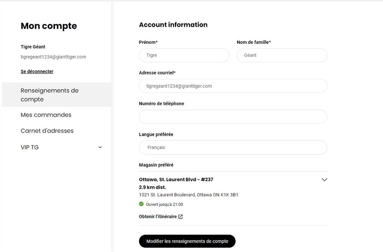Click the Mon compte heading
Screen dimensions: 383x252
(49, 26)
